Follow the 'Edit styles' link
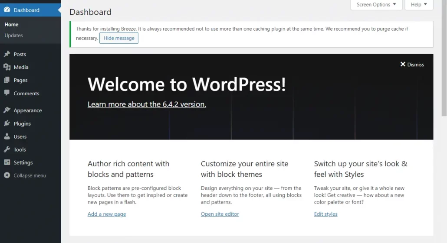Image resolution: width=447 pixels, height=243 pixels. click(325, 214)
